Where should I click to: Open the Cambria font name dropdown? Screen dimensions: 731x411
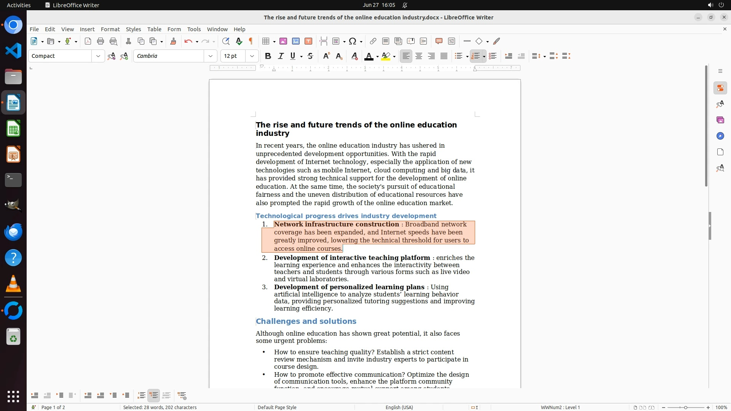pyautogui.click(x=210, y=56)
